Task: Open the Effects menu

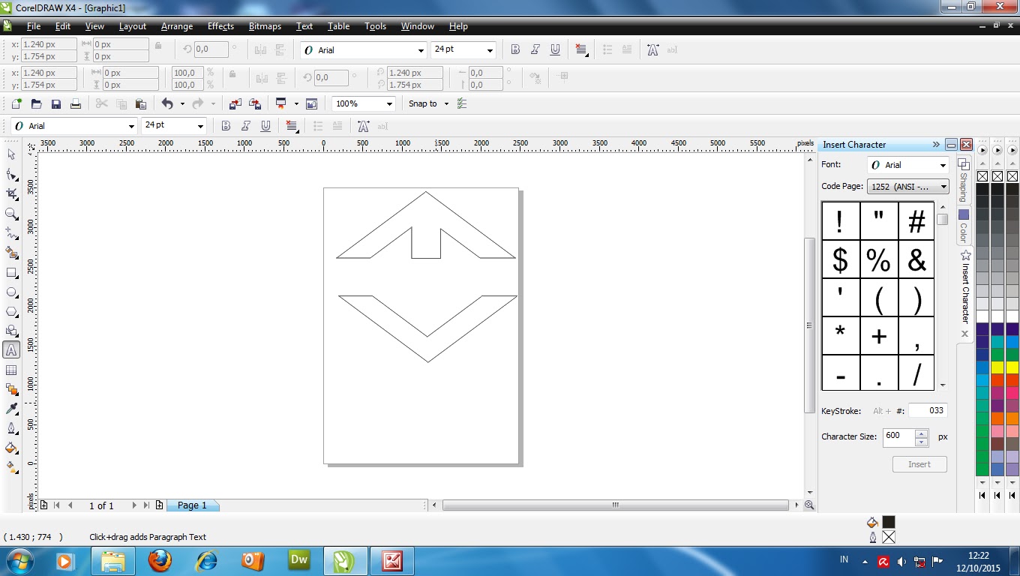Action: (x=220, y=26)
